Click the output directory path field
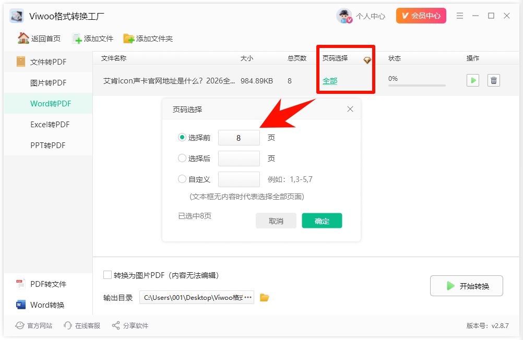Viewport: 523px width, 340px height. coord(196,297)
